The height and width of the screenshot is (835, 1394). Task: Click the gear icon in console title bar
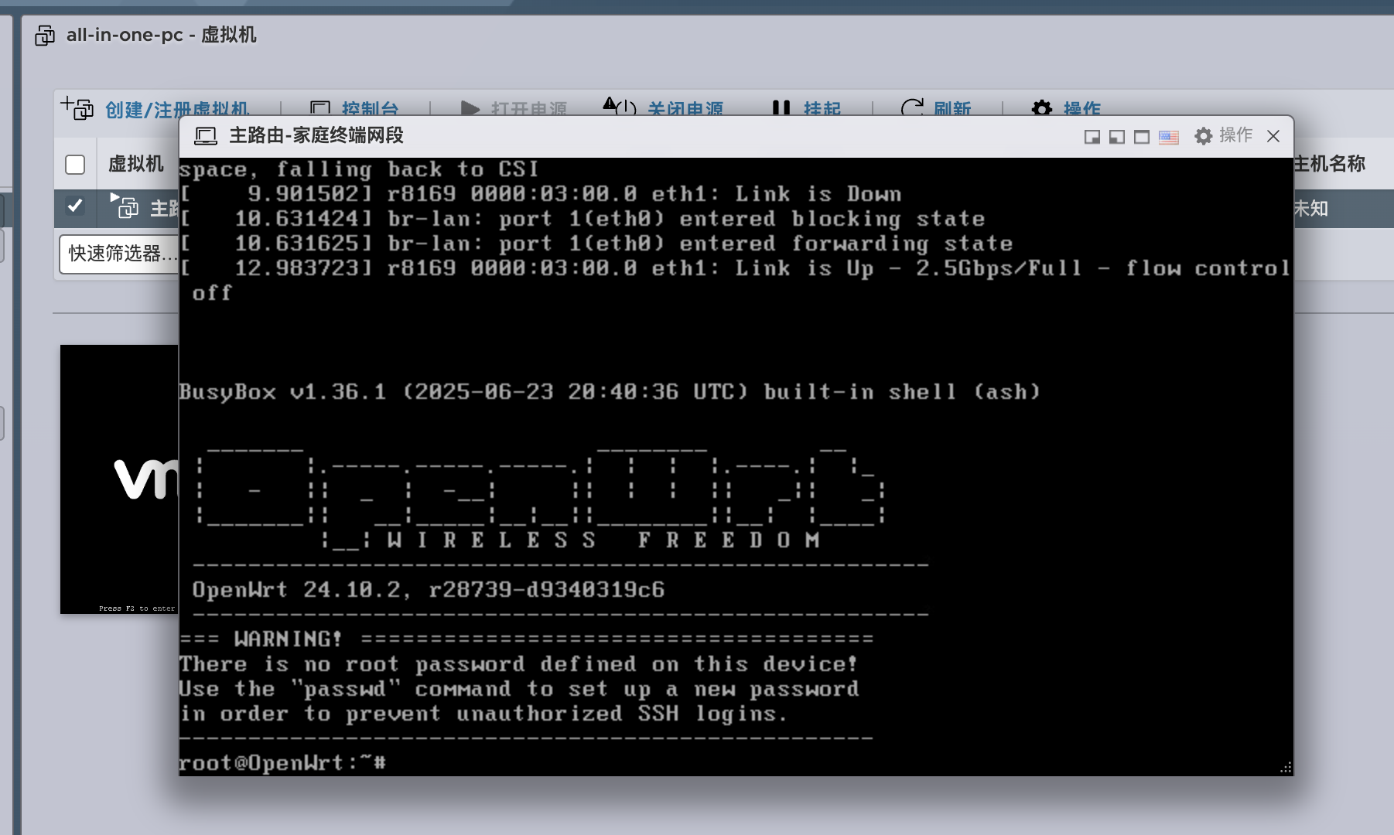(x=1203, y=136)
